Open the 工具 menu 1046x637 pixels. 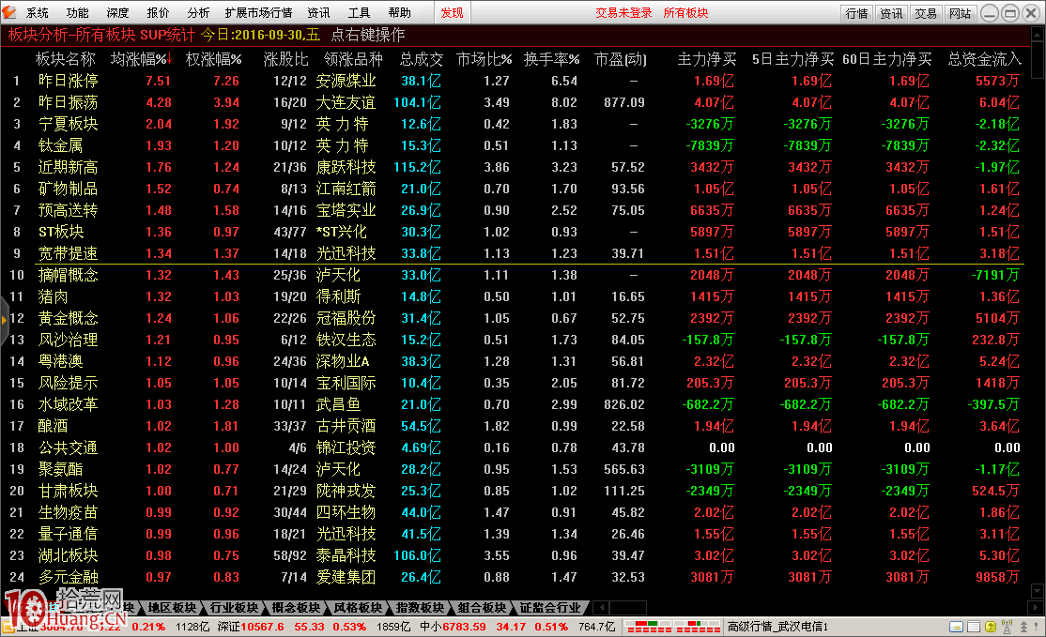(359, 12)
